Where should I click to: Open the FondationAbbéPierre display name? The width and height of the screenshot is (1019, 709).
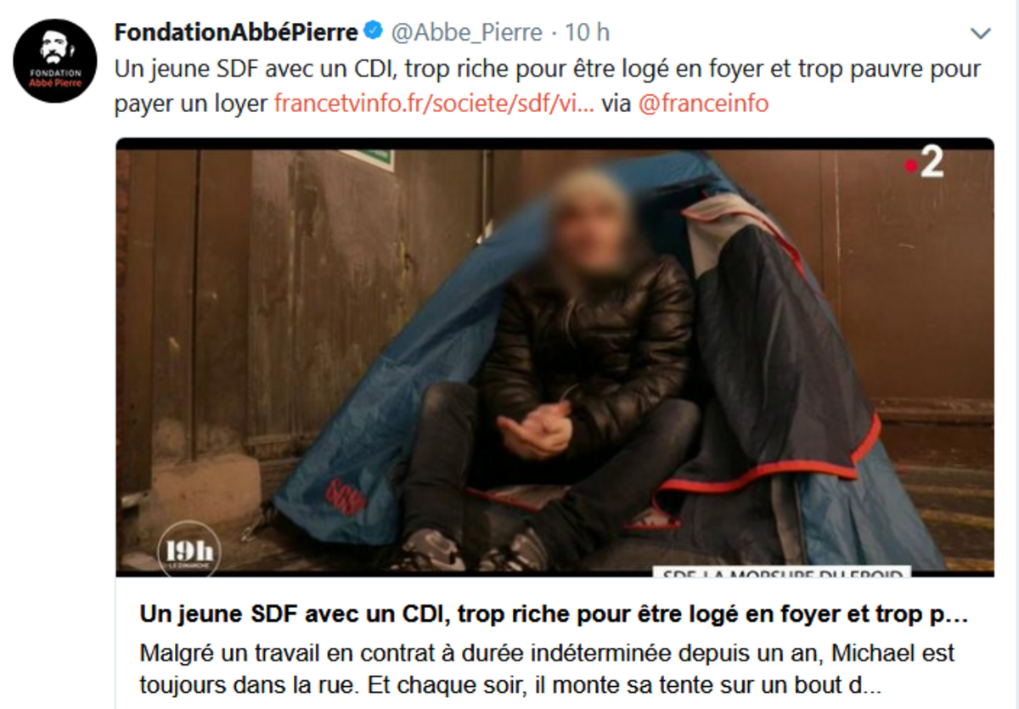236,32
